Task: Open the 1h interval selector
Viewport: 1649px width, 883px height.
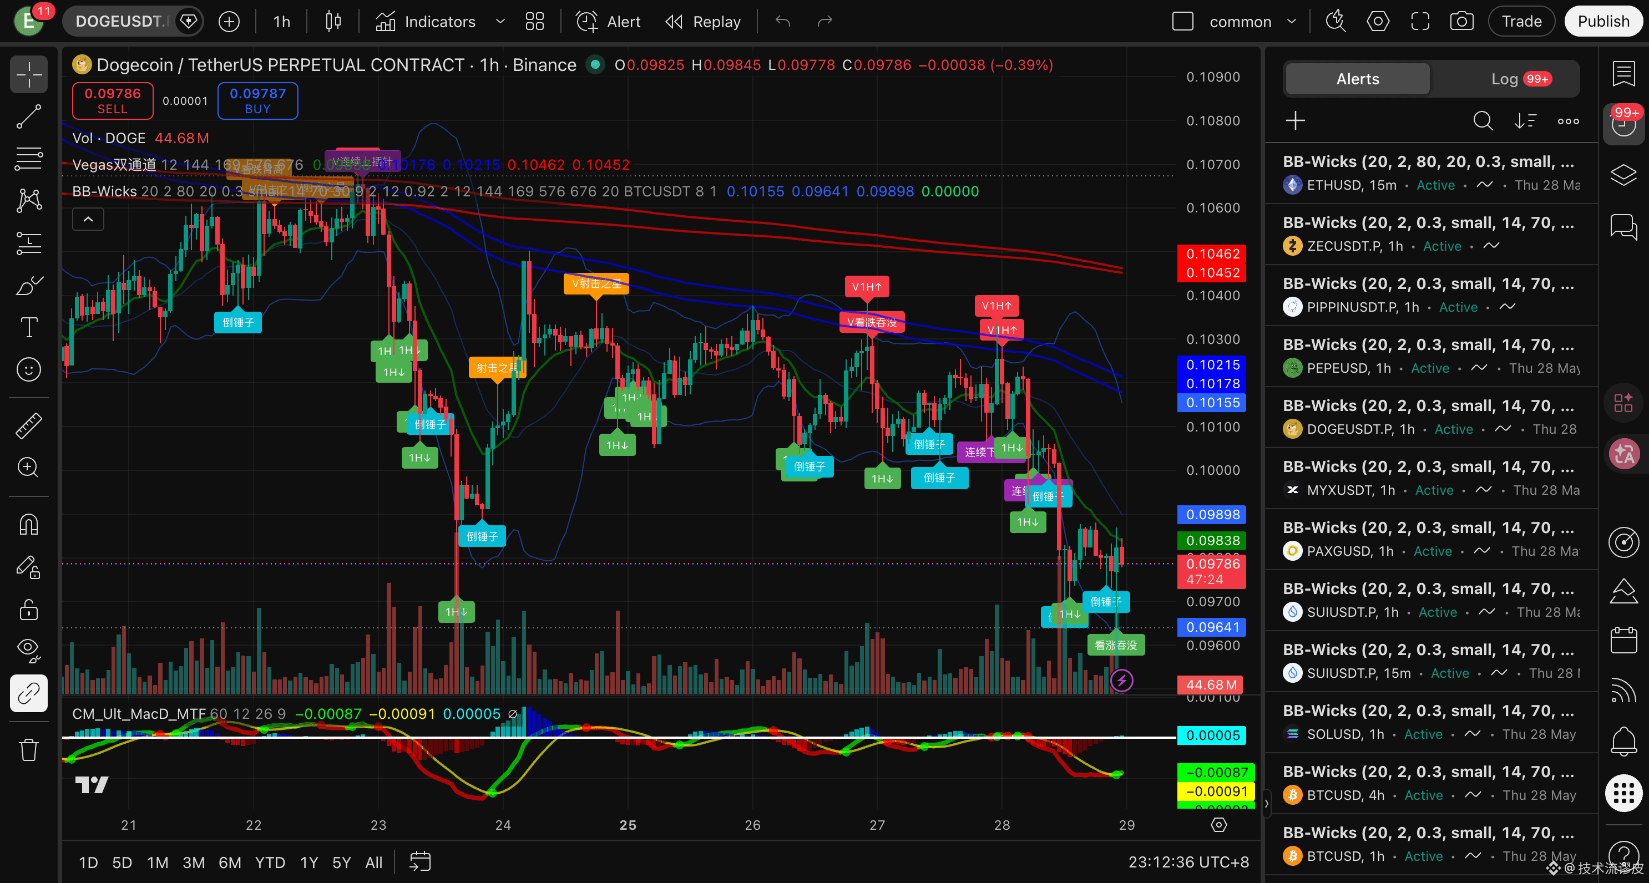Action: click(x=281, y=22)
